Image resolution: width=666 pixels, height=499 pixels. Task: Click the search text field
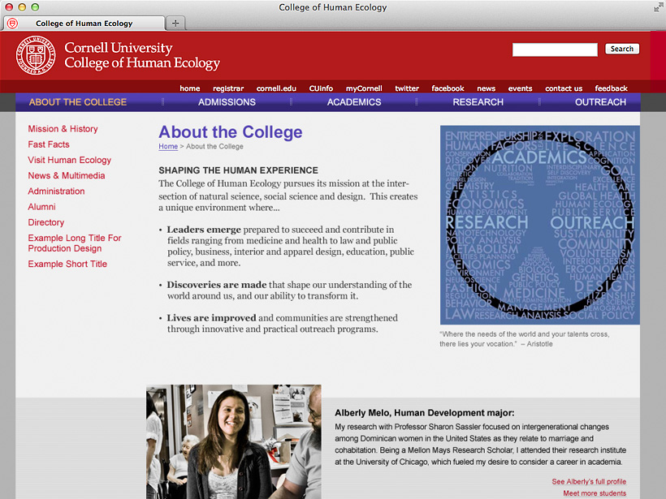[555, 49]
